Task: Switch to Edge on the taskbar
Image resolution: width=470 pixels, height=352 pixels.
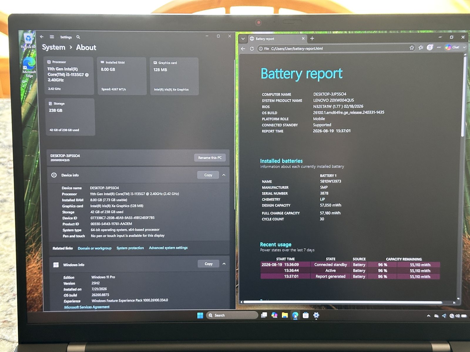Action: 295,315
